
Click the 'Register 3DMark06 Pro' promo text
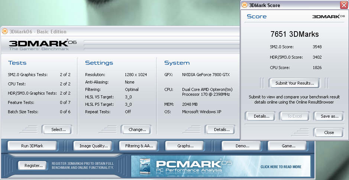tap(83, 166)
